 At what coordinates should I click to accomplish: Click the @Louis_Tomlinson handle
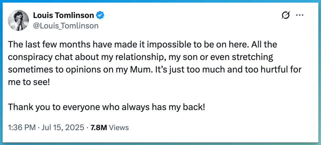(x=66, y=26)
